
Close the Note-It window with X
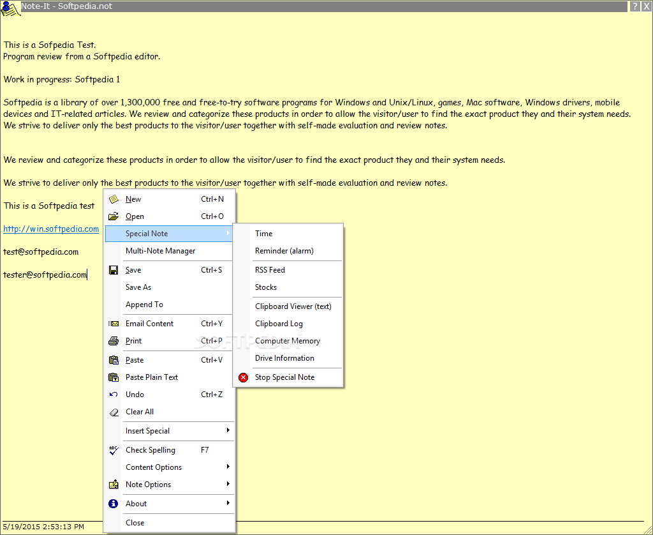tap(647, 6)
